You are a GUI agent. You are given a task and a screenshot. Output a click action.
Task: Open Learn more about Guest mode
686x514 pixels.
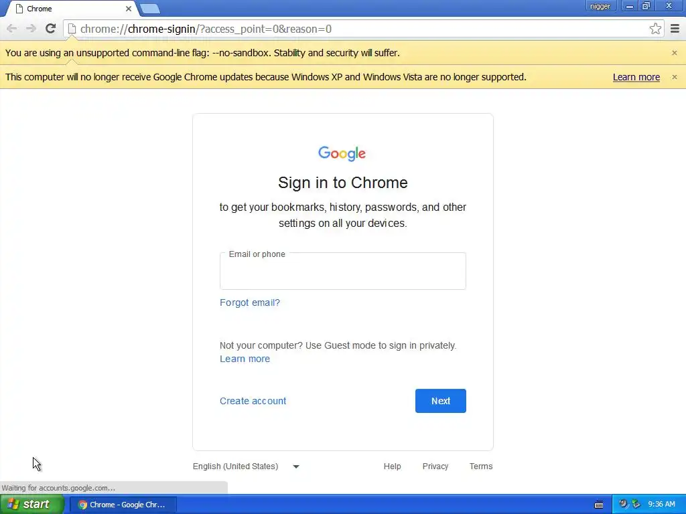click(x=245, y=359)
